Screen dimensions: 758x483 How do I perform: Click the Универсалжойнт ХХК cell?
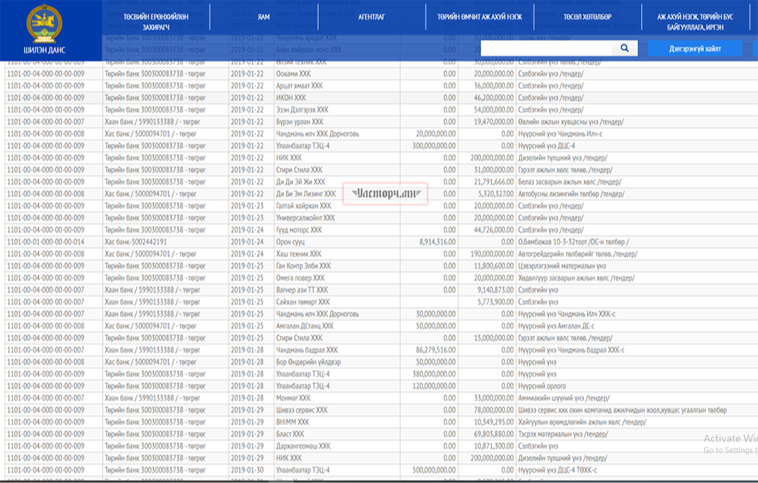point(306,218)
